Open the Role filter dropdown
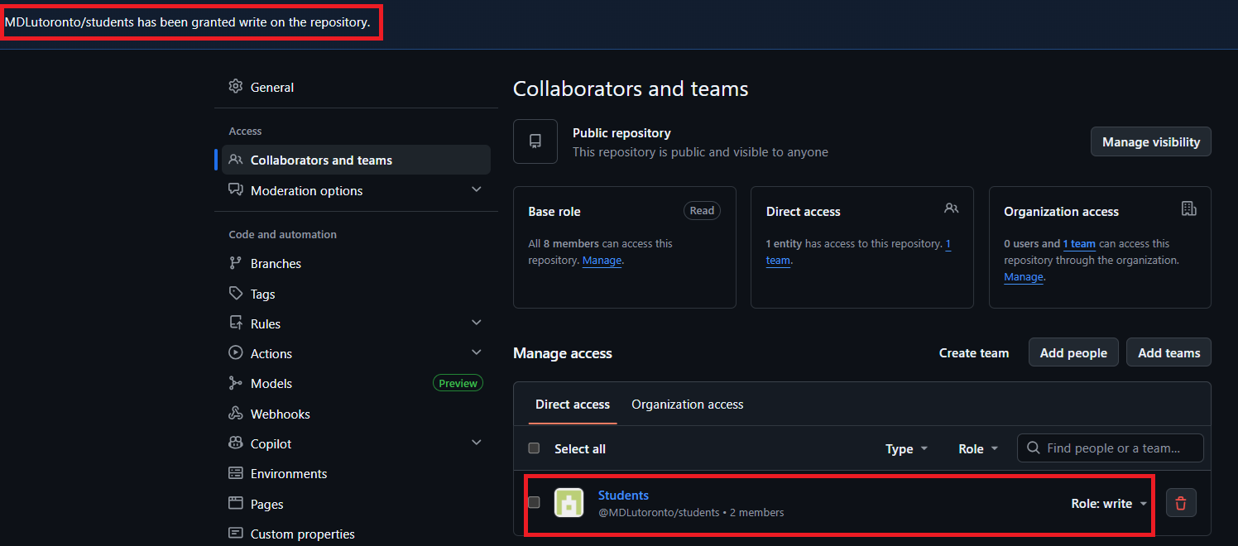 click(976, 448)
